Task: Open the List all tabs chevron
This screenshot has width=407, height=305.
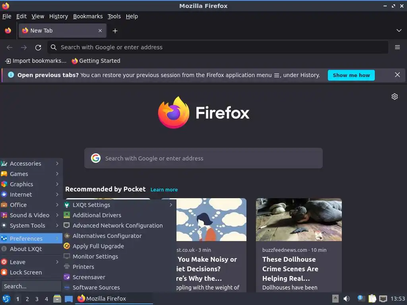Action: 399,31
